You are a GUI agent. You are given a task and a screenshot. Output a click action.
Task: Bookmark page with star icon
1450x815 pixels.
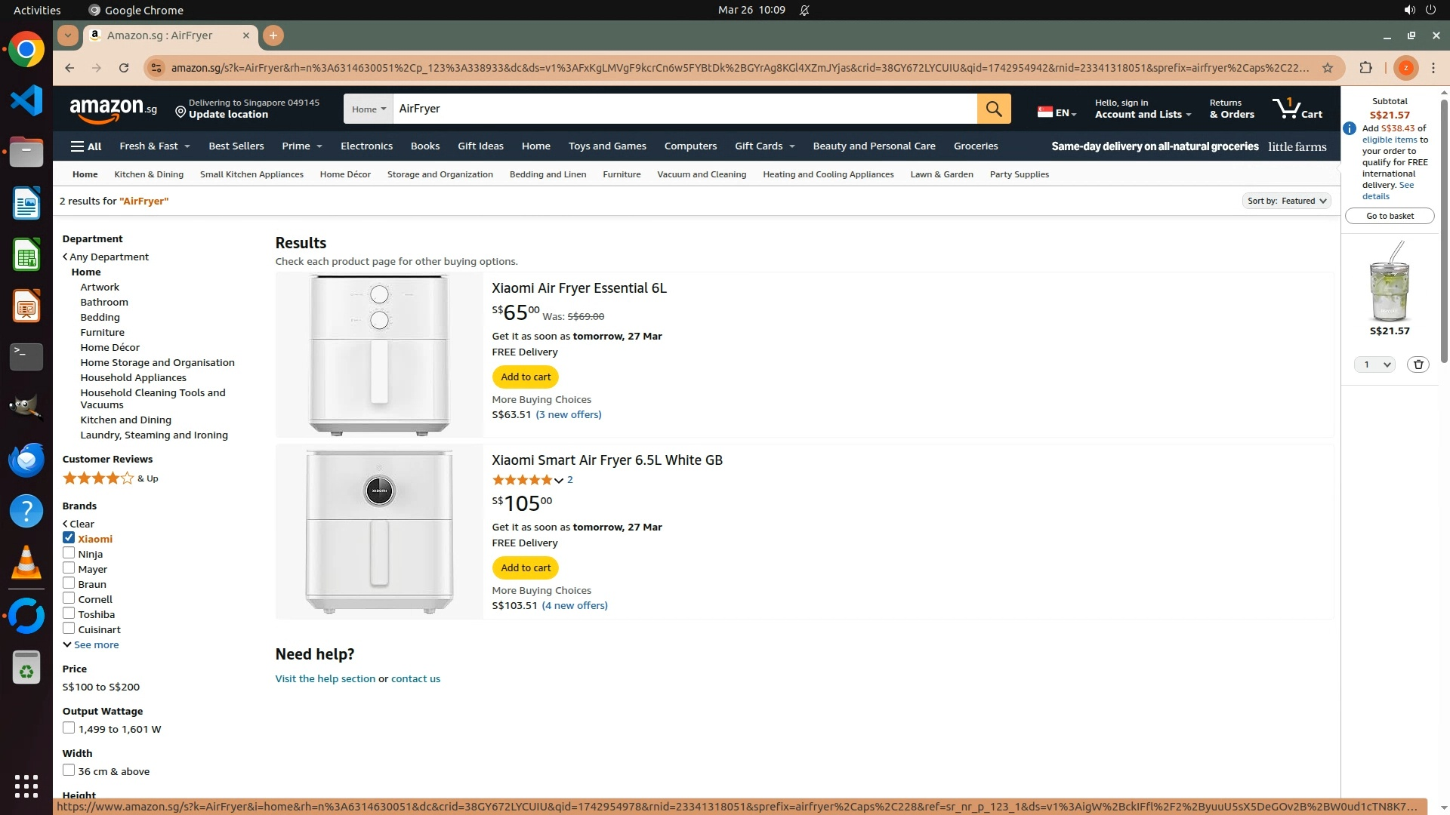(x=1328, y=68)
